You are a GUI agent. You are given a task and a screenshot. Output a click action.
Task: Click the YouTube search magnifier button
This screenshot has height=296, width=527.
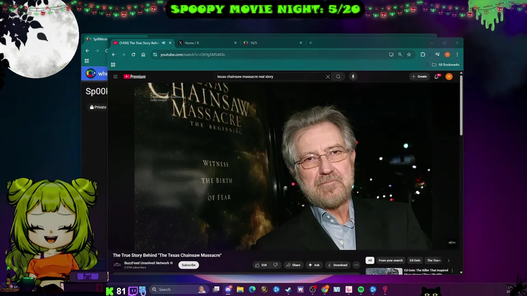(x=338, y=76)
